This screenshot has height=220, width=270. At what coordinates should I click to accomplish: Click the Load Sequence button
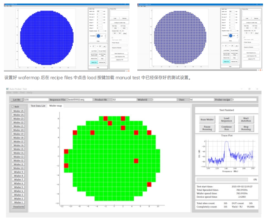(x=226, y=119)
